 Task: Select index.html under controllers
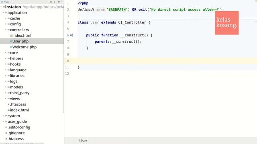pyautogui.click(x=22, y=36)
